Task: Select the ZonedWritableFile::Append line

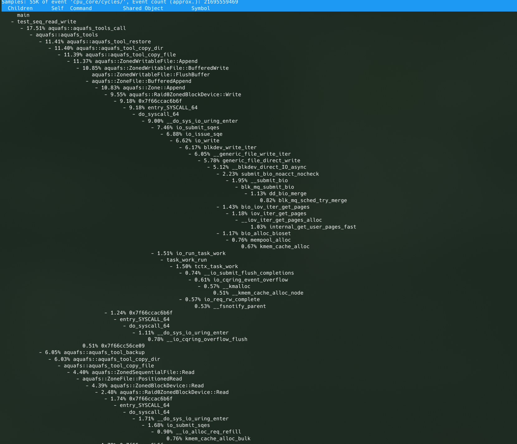Action: pos(146,61)
